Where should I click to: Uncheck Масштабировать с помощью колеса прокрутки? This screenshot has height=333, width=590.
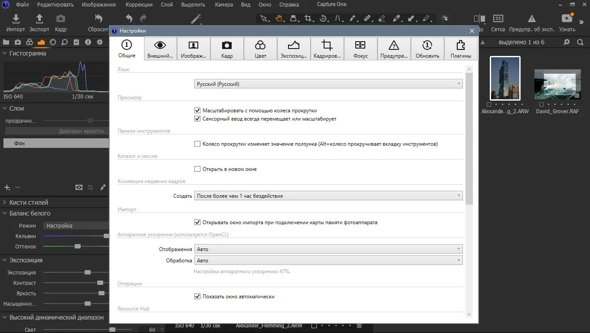(x=197, y=111)
